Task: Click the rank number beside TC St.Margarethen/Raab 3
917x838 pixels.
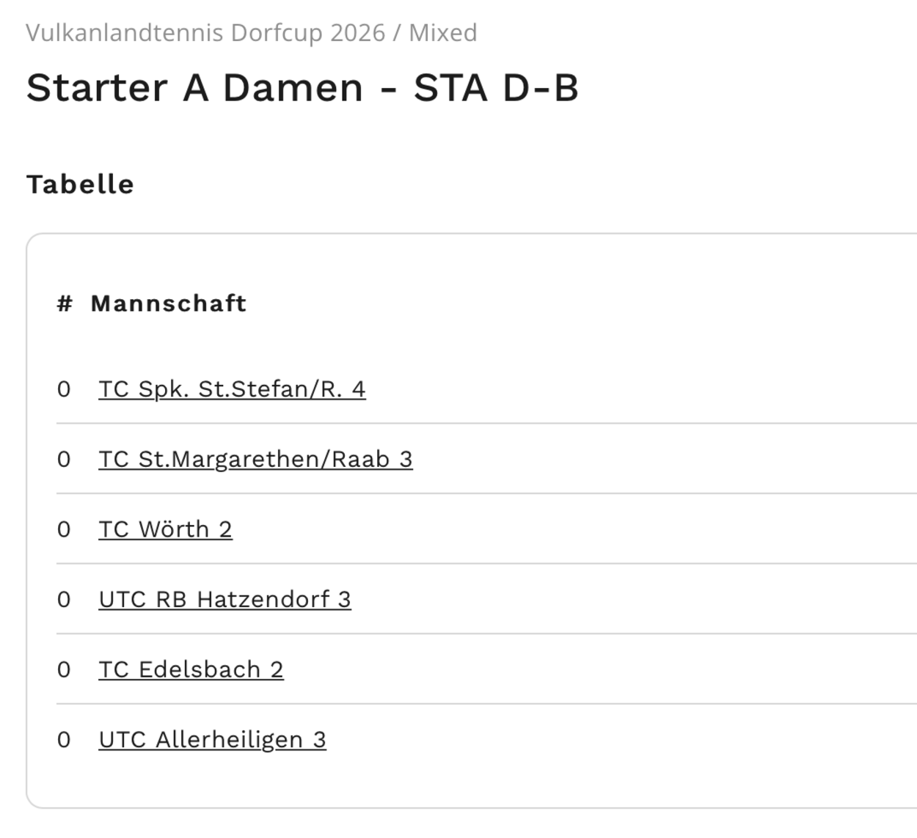Action: [64, 460]
